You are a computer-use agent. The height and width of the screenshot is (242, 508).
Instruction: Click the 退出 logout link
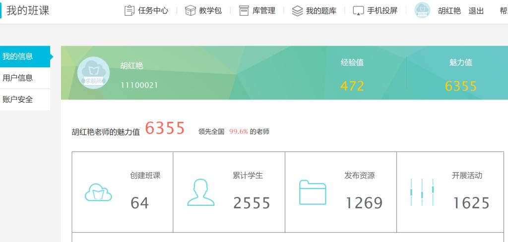476,11
